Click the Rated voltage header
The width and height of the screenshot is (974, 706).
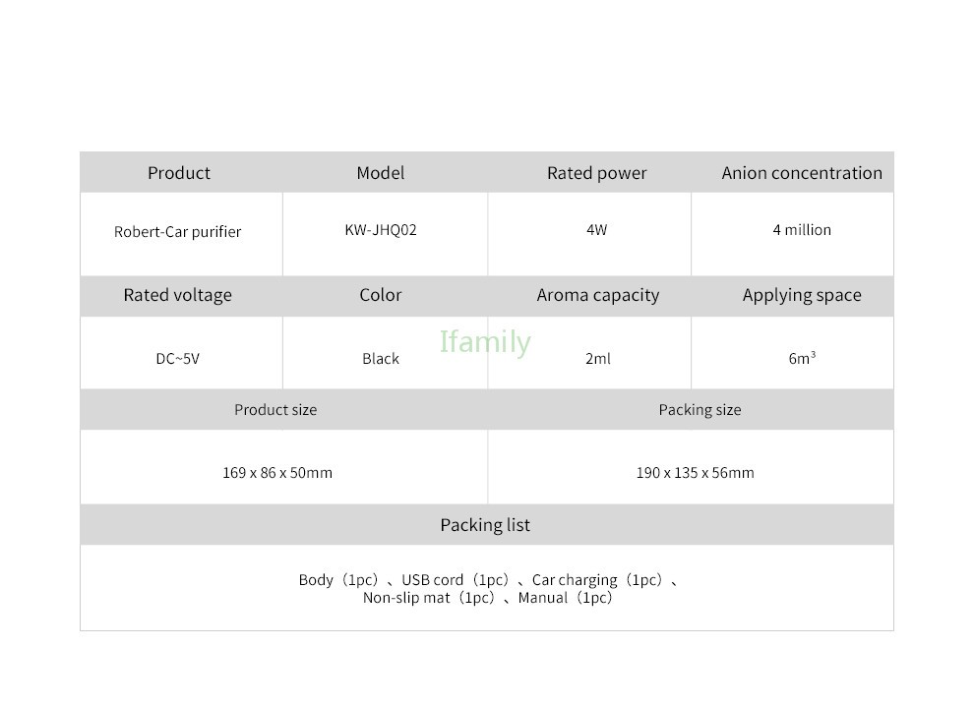coord(178,295)
